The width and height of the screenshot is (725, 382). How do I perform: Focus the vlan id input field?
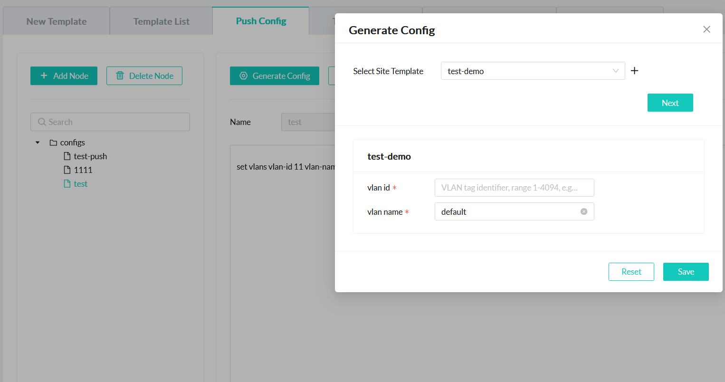click(514, 188)
